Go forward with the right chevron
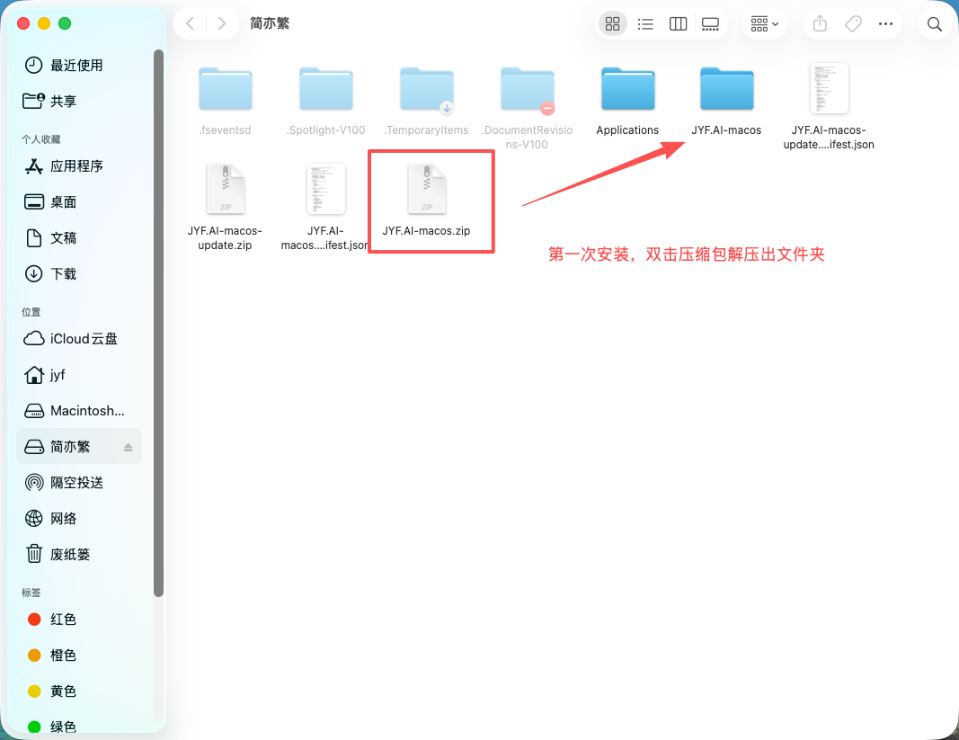The height and width of the screenshot is (740, 959). pyautogui.click(x=222, y=23)
